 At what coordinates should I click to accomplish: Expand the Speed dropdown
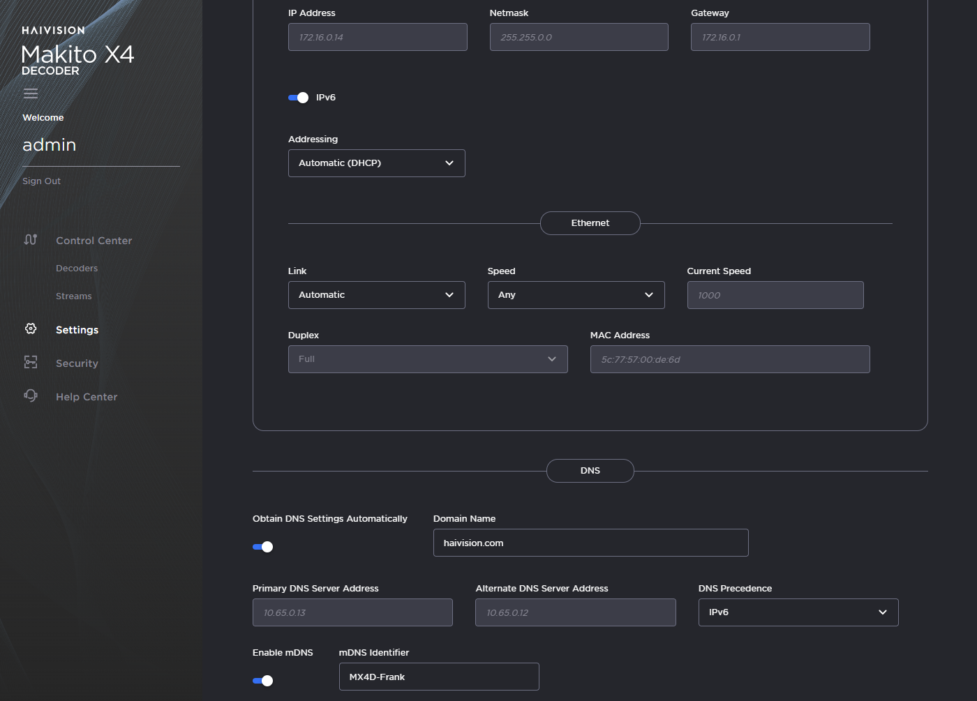point(576,294)
